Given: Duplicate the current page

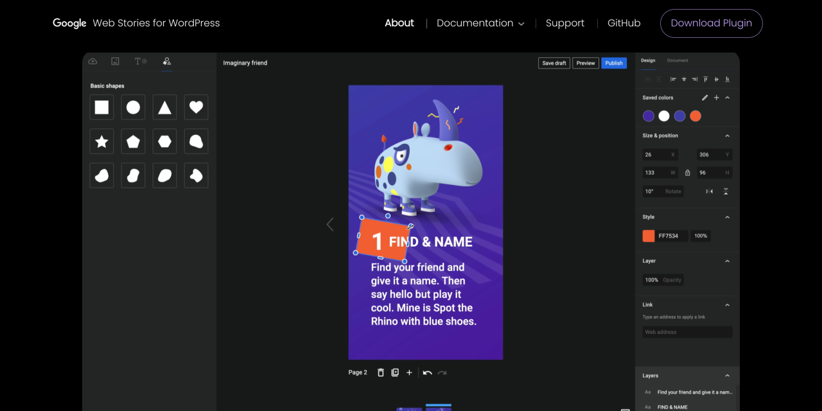Looking at the screenshot, I should click(x=395, y=372).
